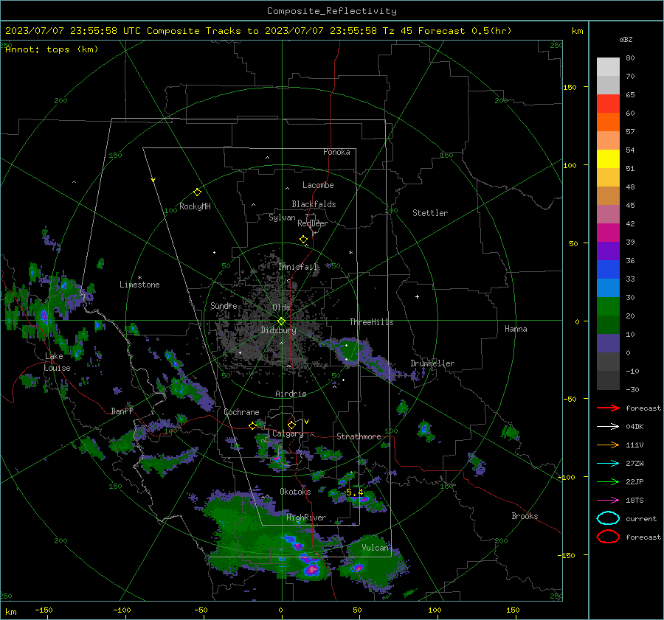Image resolution: width=664 pixels, height=620 pixels.
Task: Click the green 22JP arrow legend icon
Action: [x=608, y=481]
